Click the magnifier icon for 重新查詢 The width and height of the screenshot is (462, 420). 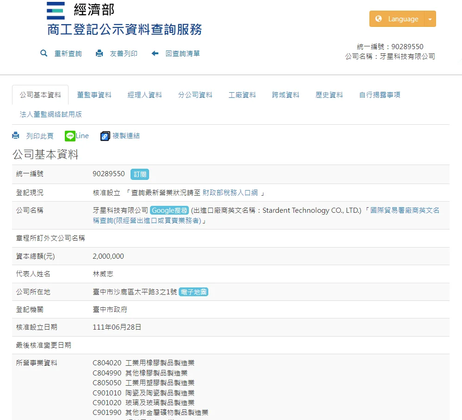click(x=44, y=53)
